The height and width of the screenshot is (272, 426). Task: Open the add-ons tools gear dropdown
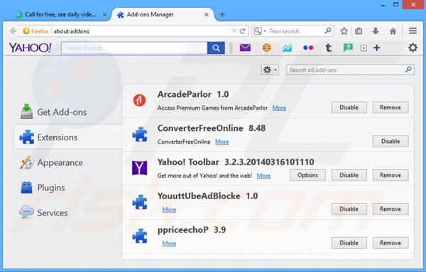coord(270,70)
